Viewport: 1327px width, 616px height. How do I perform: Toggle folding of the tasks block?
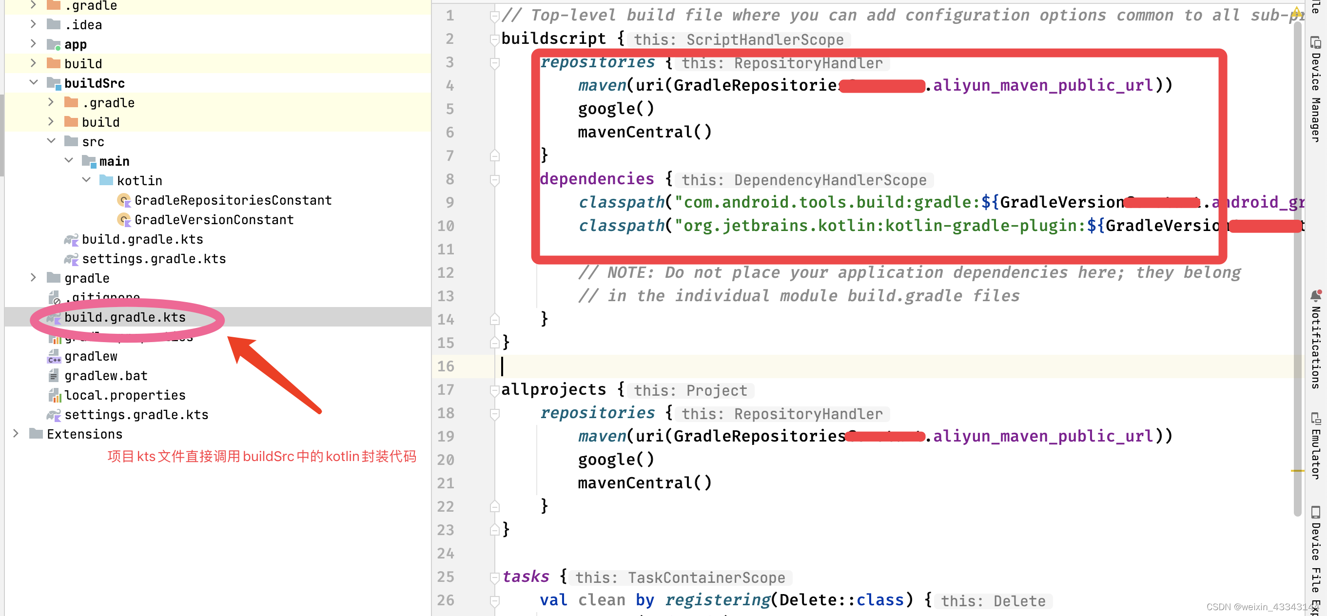click(x=494, y=577)
